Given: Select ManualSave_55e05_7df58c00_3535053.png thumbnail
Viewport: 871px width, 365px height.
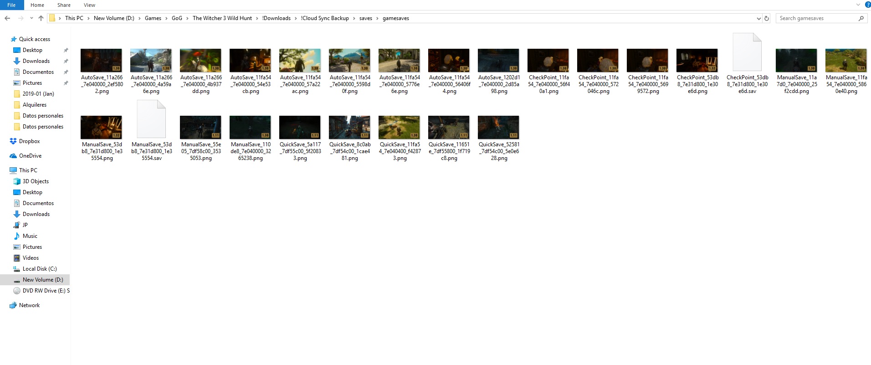Looking at the screenshot, I should pos(200,127).
